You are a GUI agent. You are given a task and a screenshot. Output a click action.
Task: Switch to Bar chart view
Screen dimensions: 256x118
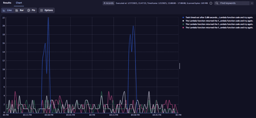[20, 10]
